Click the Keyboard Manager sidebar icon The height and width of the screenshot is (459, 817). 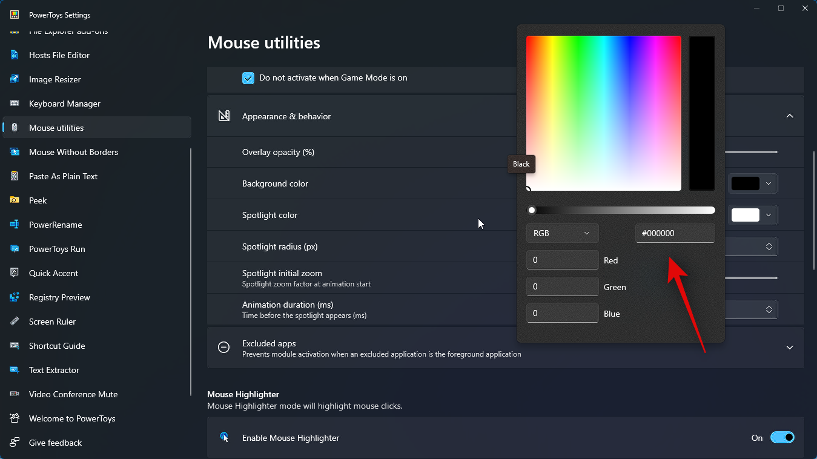click(x=15, y=104)
